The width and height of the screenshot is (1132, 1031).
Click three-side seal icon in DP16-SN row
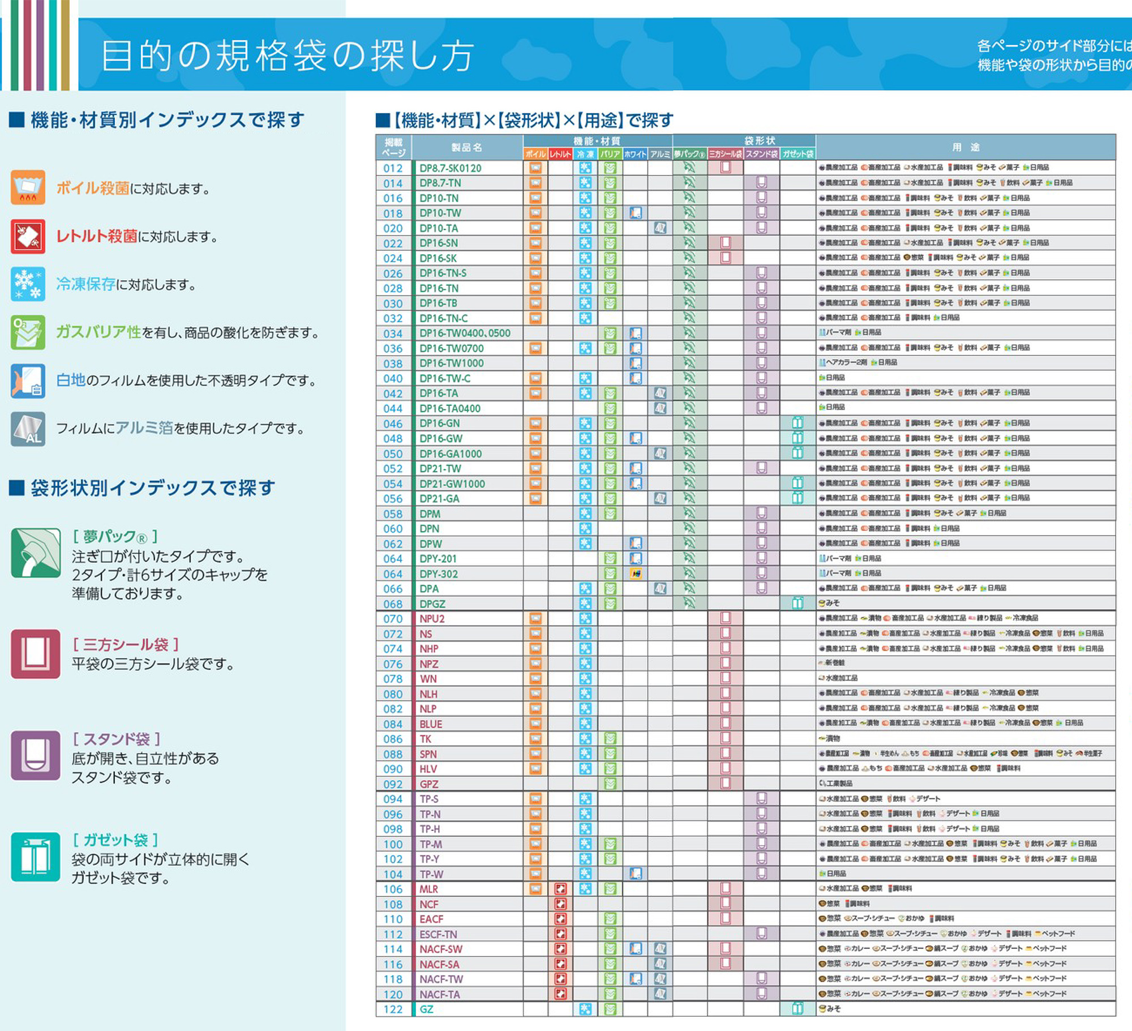click(726, 243)
